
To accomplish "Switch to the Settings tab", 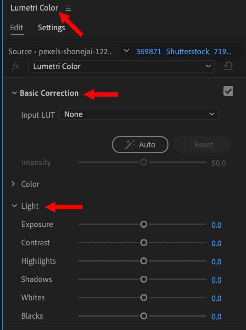I will tap(51, 28).
